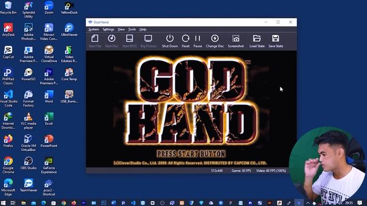Image resolution: width=367 pixels, height=206 pixels.
Task: Select the Internet Download Manager desktop icon
Action: (x=8, y=121)
